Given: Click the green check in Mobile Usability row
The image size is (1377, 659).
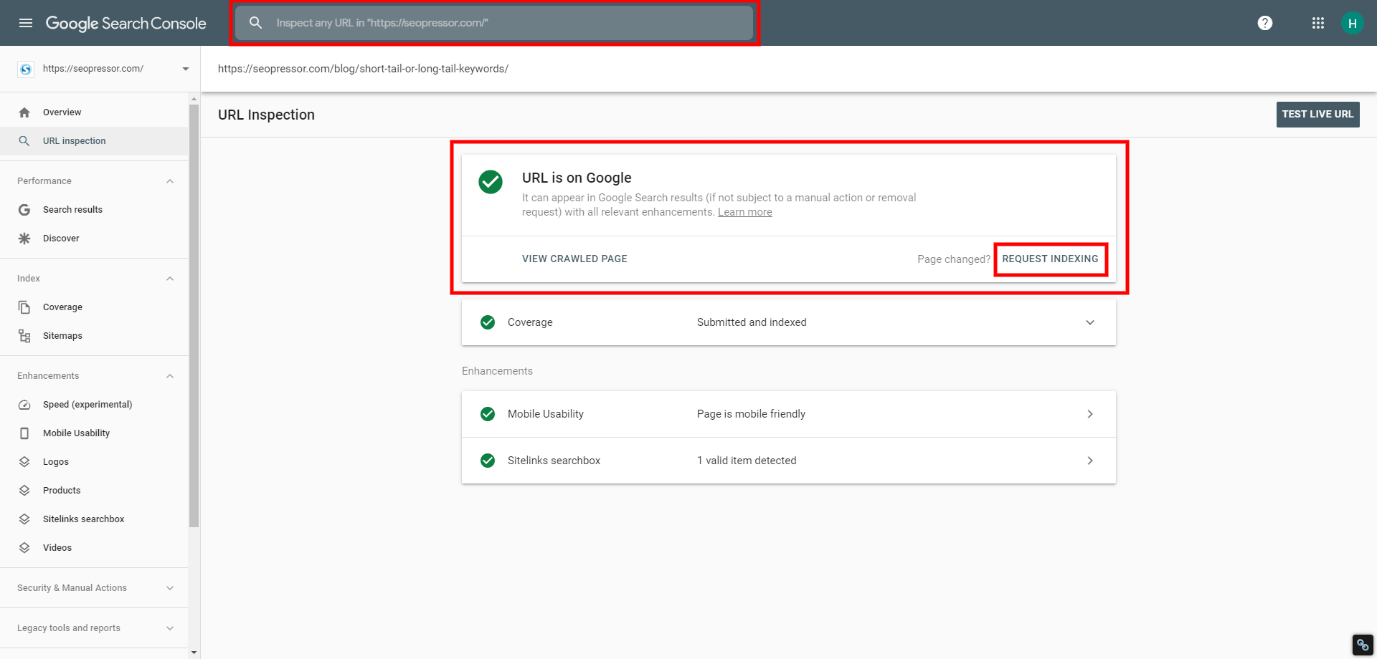Looking at the screenshot, I should tap(488, 414).
